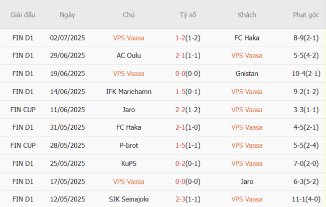The width and height of the screenshot is (326, 207).
Task: Click the "Khách" column header
Action: [247, 15]
